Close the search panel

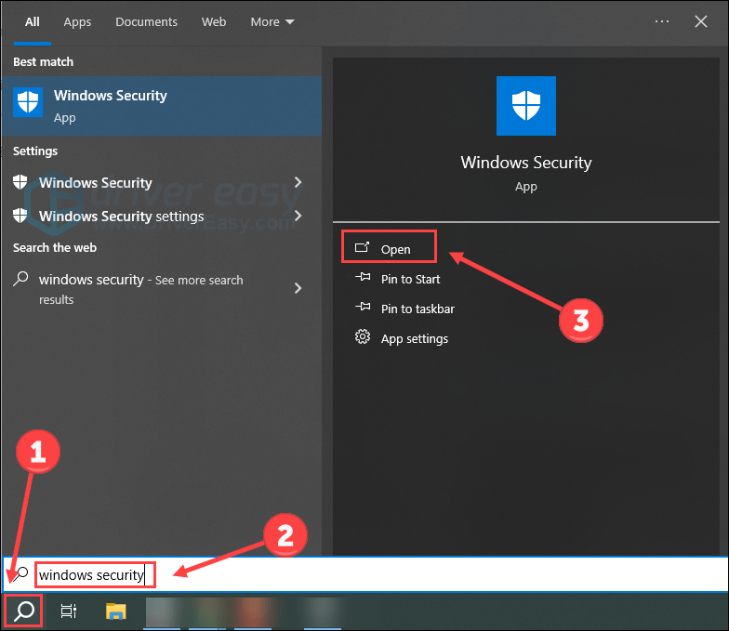[x=701, y=21]
